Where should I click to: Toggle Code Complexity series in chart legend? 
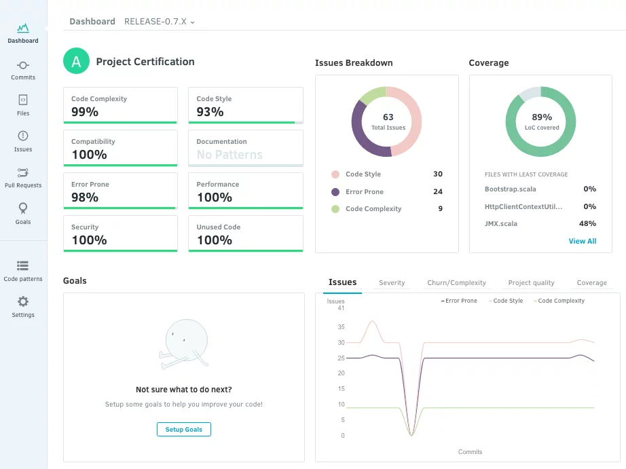coord(559,301)
